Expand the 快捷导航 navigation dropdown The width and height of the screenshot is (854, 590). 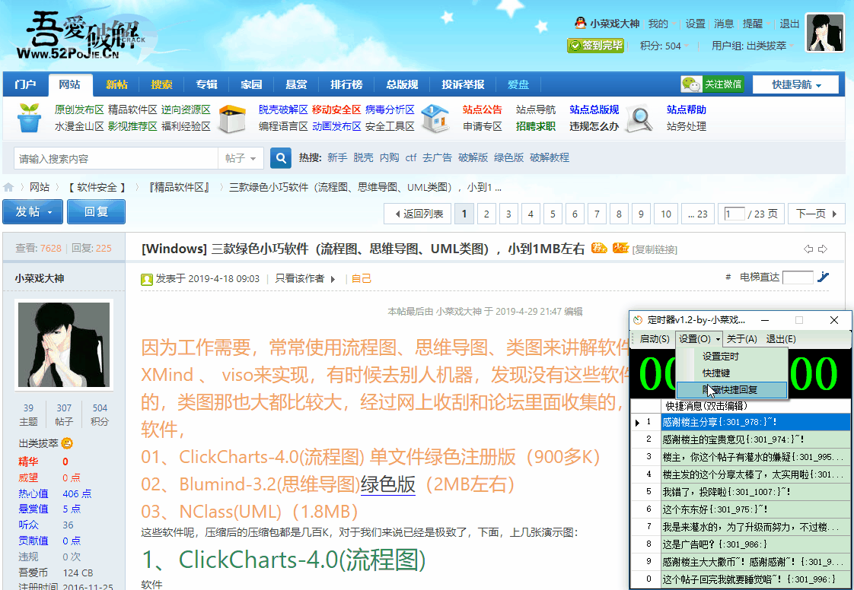(795, 84)
